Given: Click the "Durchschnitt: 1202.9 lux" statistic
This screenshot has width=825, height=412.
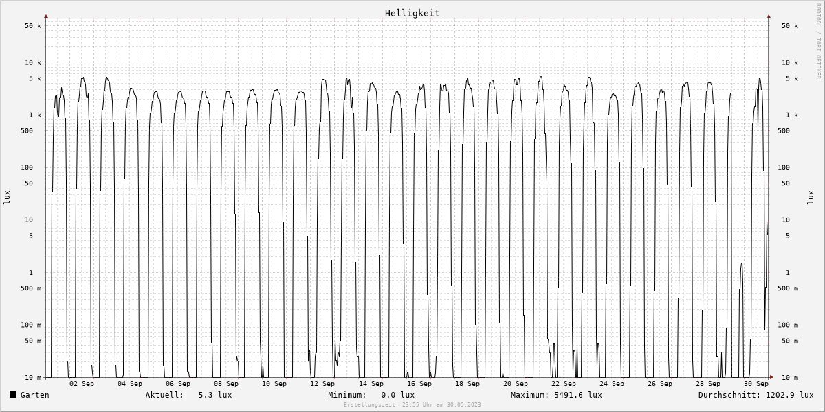Looking at the screenshot, I should 756,395.
